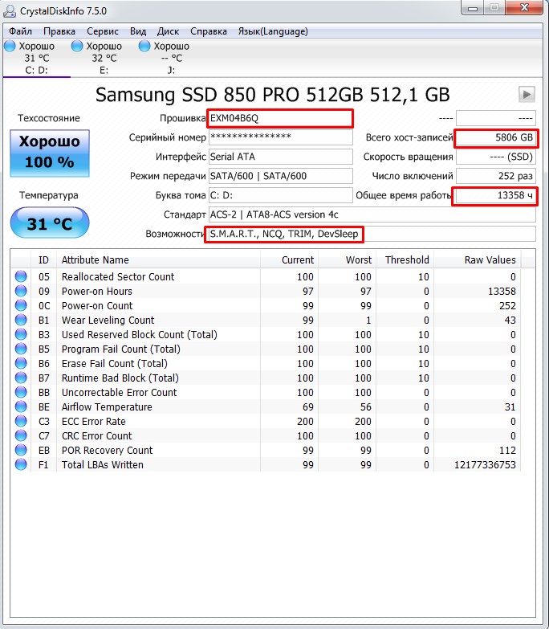Click the rotation rate field ---- (SSD)
549x629 pixels.
(496, 157)
